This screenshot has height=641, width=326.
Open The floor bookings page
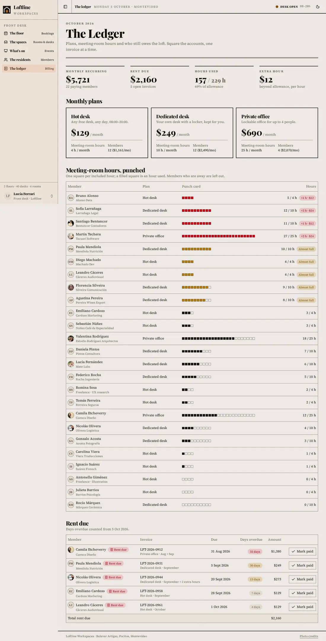[x=29, y=33]
